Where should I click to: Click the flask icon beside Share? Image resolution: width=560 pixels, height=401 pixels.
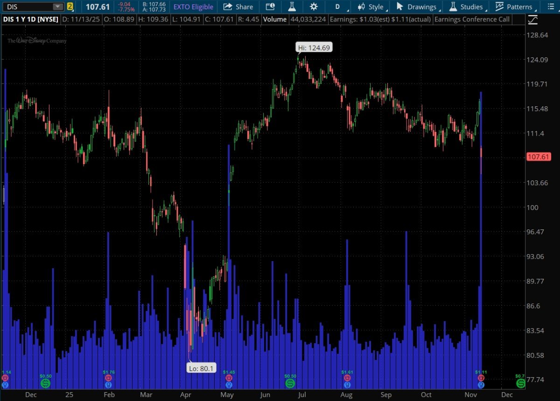(x=292, y=7)
